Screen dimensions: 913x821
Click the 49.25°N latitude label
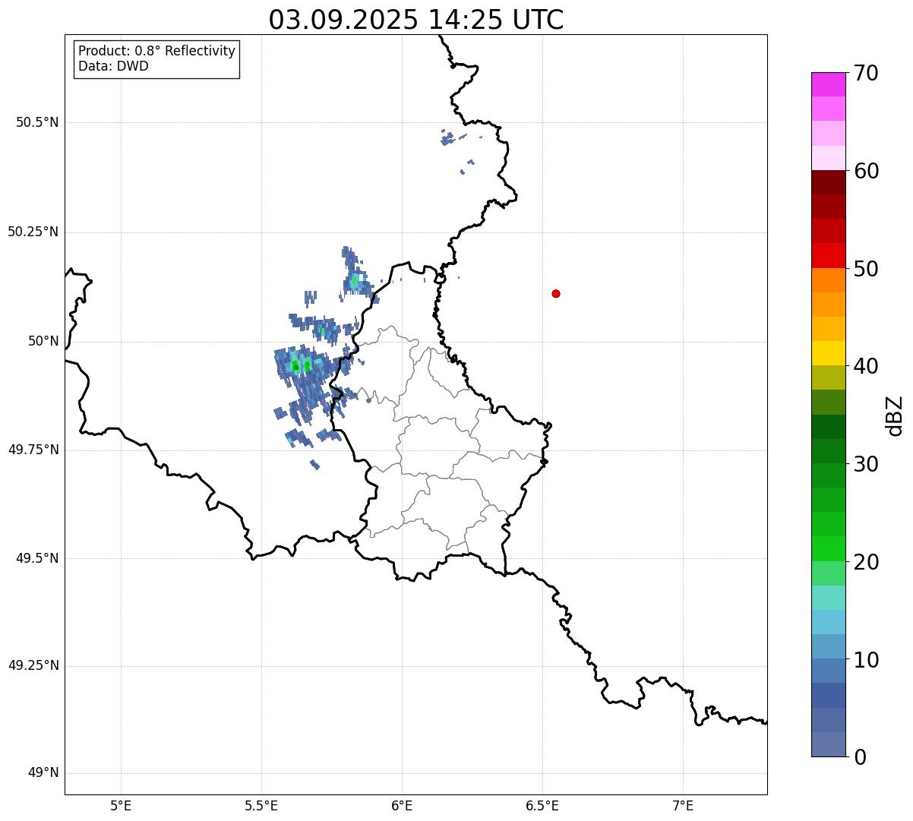(x=33, y=666)
